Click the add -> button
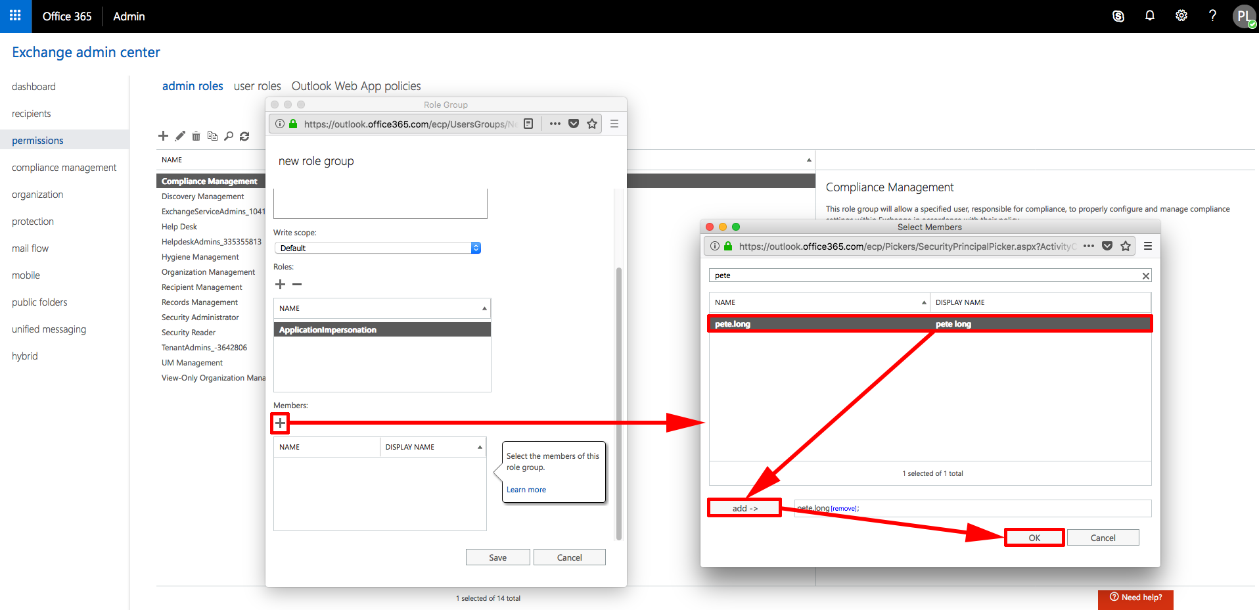This screenshot has width=1259, height=610. coord(744,508)
